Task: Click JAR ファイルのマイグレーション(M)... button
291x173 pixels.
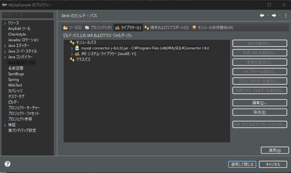Action: click(x=260, y=125)
